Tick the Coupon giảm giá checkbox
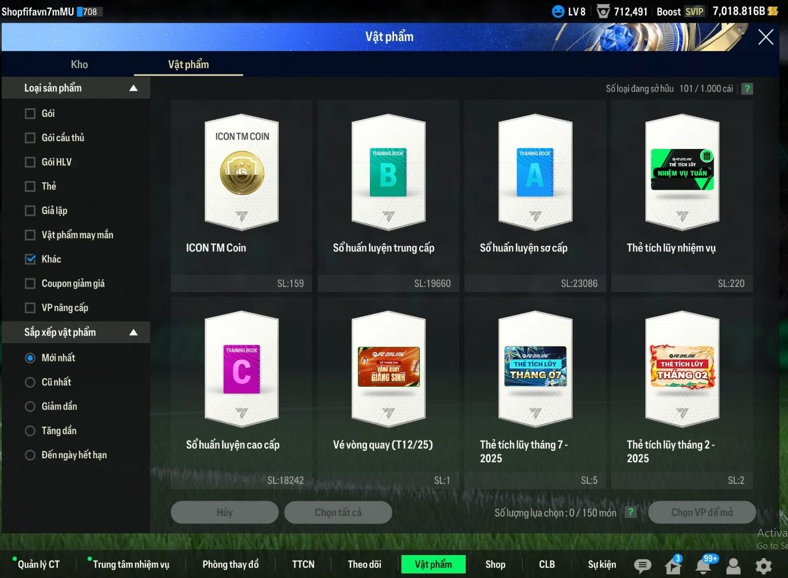 (30, 284)
